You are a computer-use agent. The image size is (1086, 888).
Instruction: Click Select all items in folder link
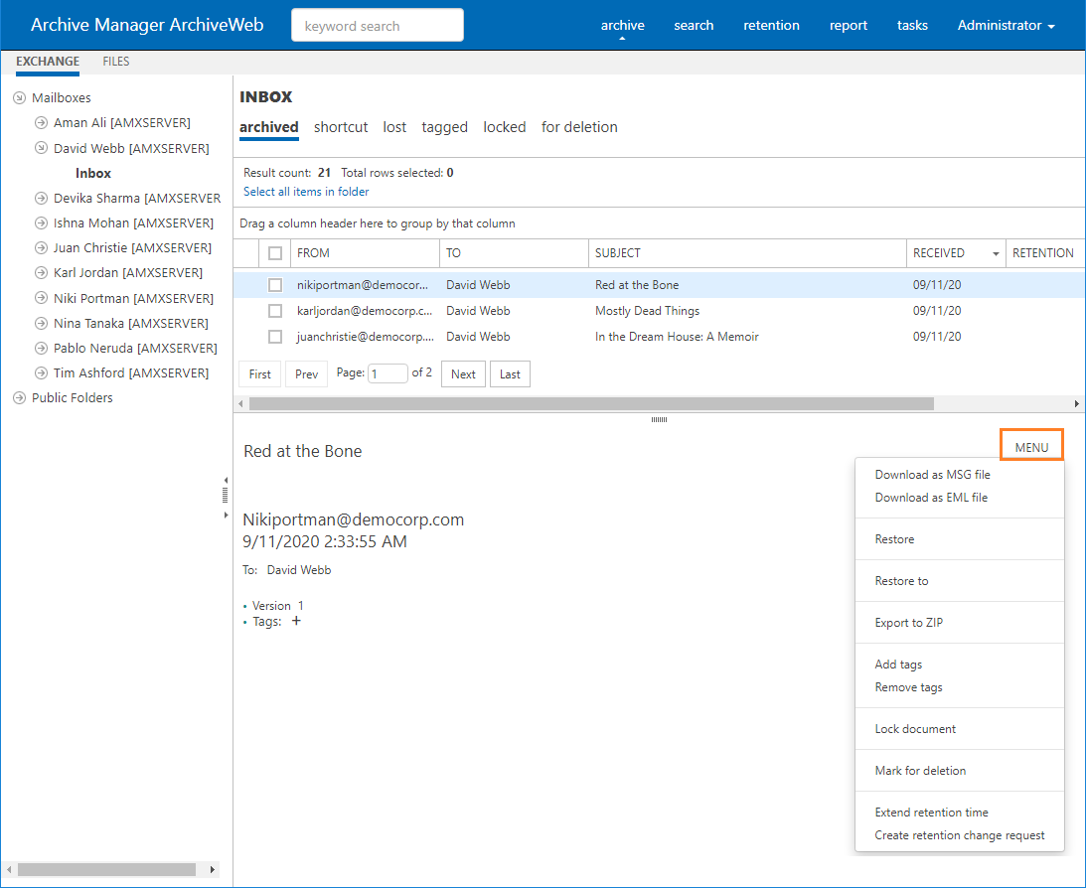click(306, 192)
